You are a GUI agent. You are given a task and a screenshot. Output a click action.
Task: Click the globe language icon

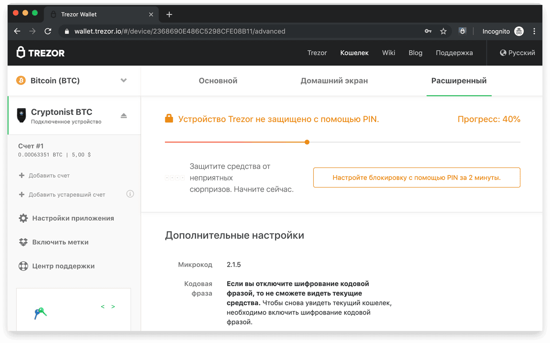(503, 53)
